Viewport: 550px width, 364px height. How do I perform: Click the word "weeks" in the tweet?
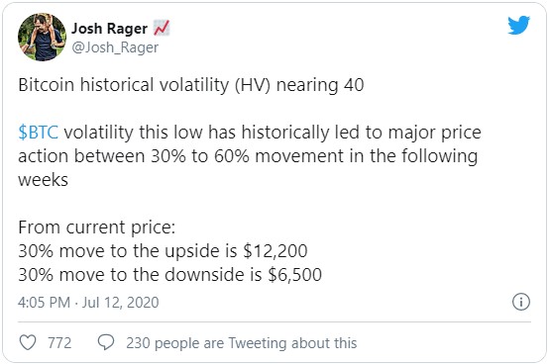pos(43,180)
